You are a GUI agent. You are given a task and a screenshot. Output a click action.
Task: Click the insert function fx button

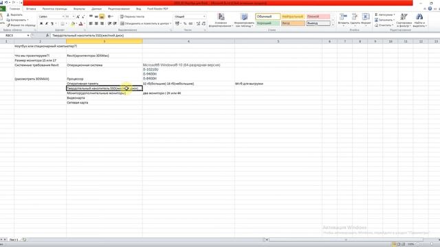coord(47,36)
